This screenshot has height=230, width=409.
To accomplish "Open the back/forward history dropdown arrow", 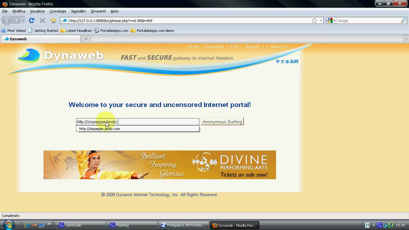I will [23, 20].
